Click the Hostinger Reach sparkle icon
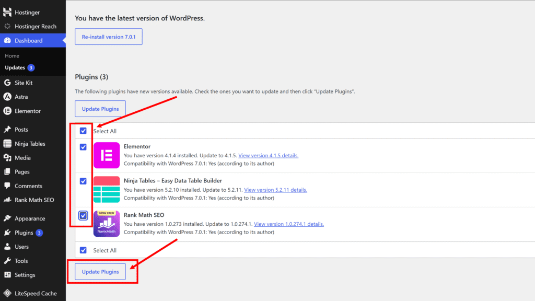The height and width of the screenshot is (301, 535). 7,26
